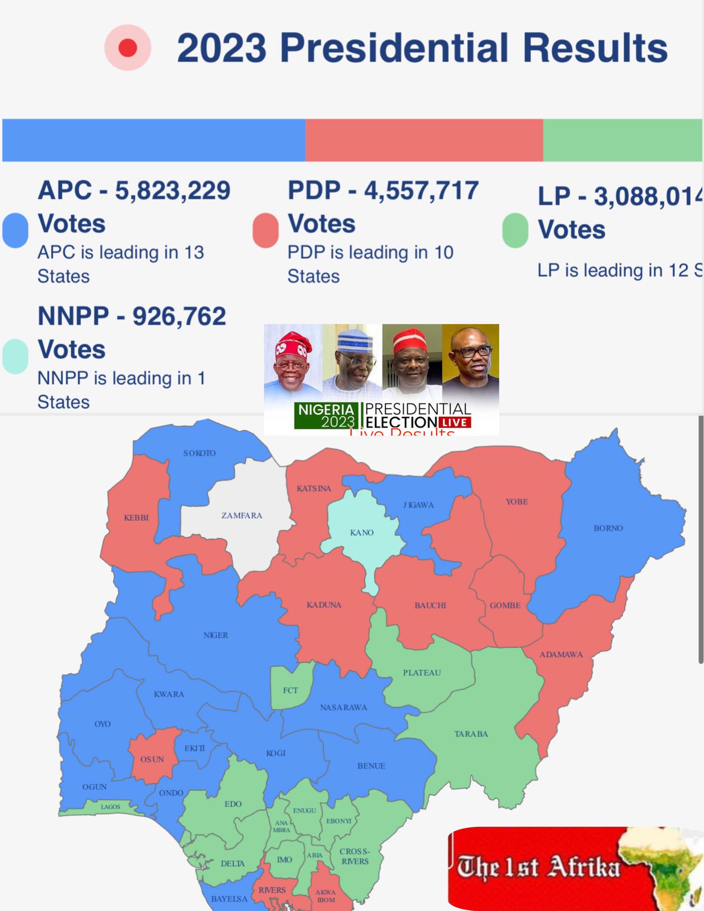704x911 pixels.
Task: Click The 1st Afrika logo
Action: (x=575, y=868)
